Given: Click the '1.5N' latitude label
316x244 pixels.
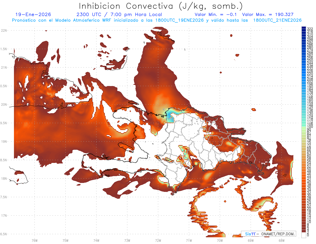Looking at the screenshot, I should click(4, 49).
